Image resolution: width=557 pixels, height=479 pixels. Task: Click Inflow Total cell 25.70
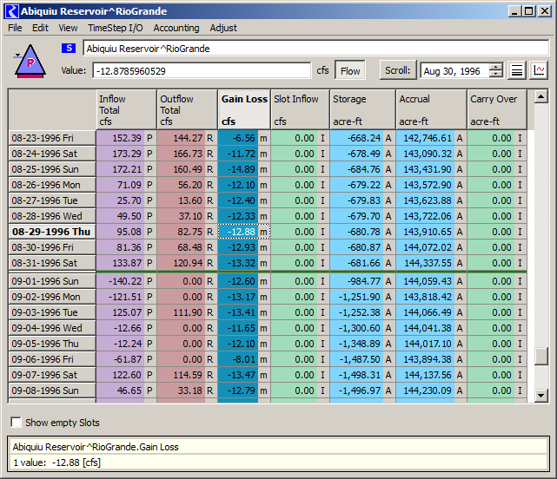coord(127,200)
